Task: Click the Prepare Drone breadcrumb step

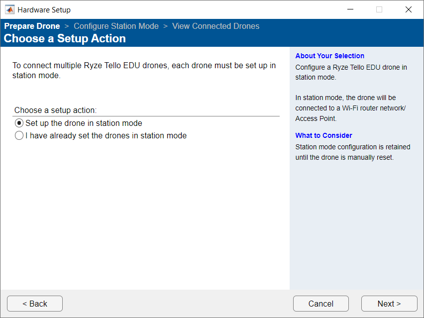Action: (x=32, y=26)
